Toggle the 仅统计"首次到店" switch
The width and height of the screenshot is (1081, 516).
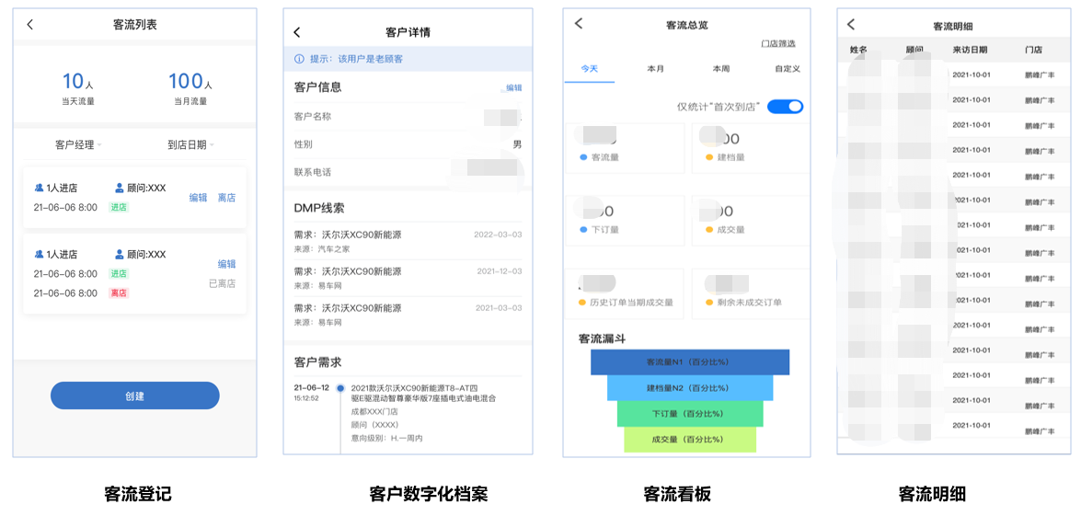click(x=785, y=107)
